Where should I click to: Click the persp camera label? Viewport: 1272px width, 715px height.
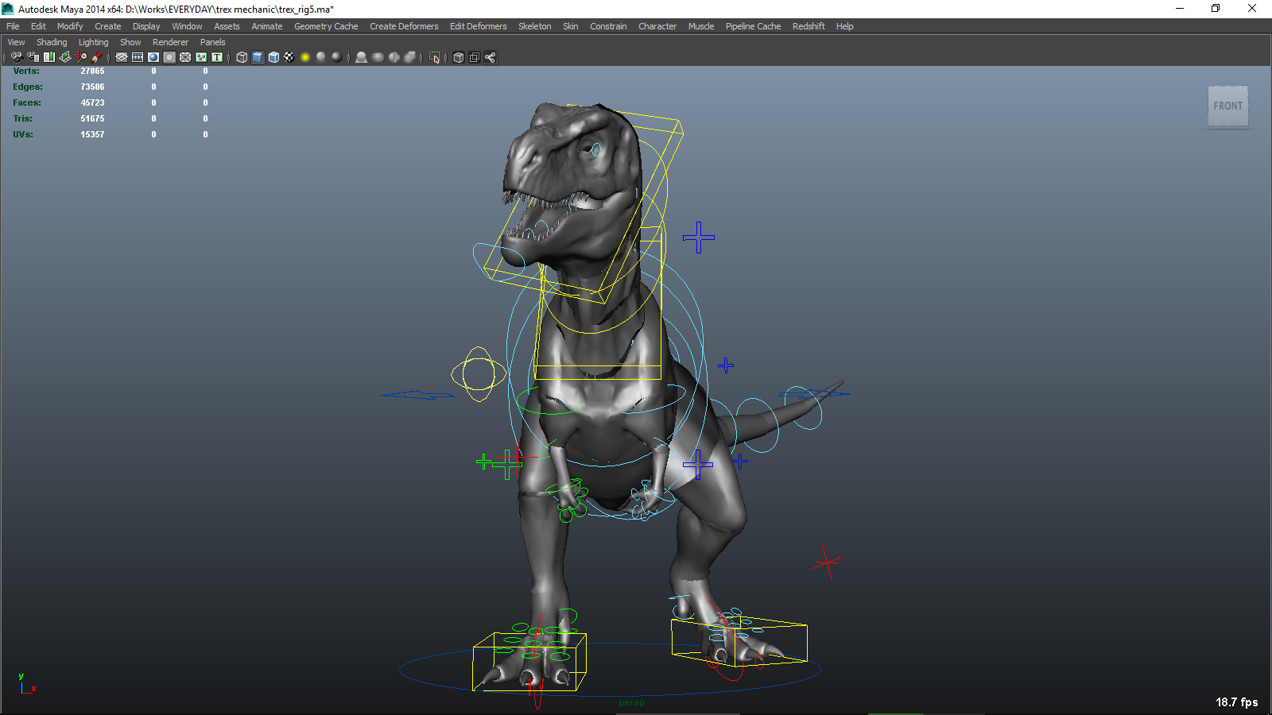pos(632,702)
